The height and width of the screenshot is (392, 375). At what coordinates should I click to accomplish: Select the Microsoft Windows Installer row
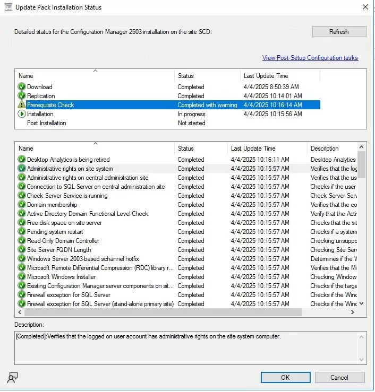coord(187,276)
